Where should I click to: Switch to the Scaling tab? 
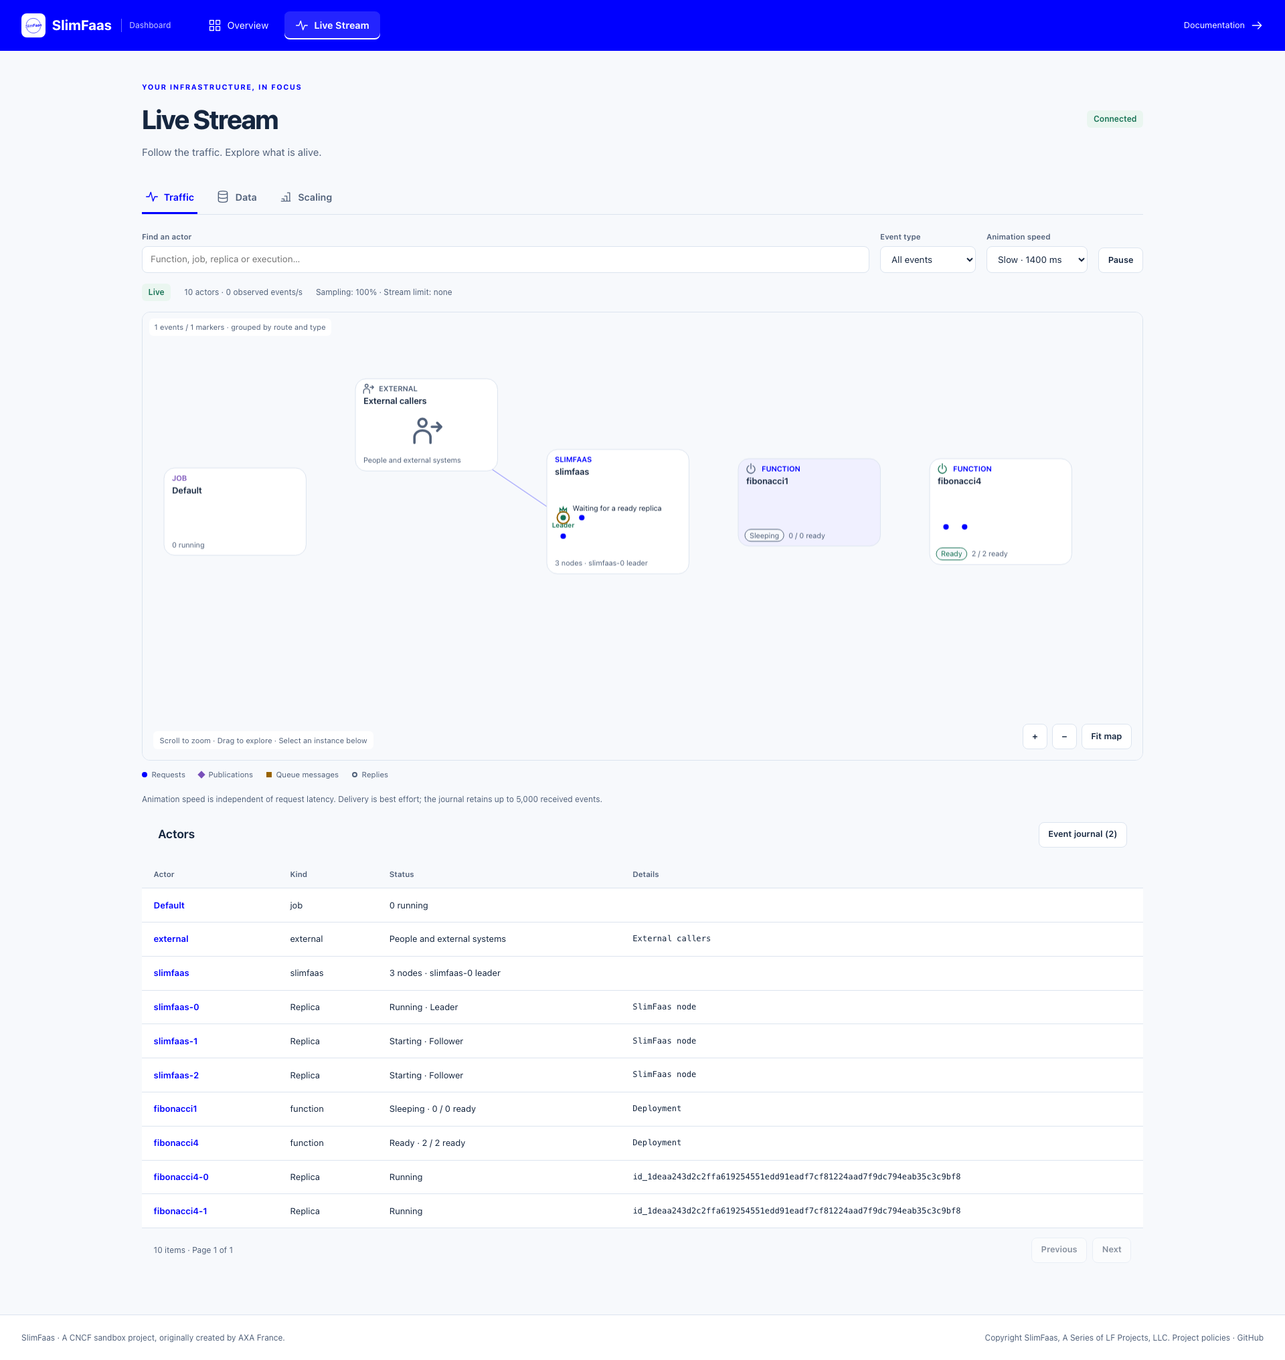click(306, 198)
